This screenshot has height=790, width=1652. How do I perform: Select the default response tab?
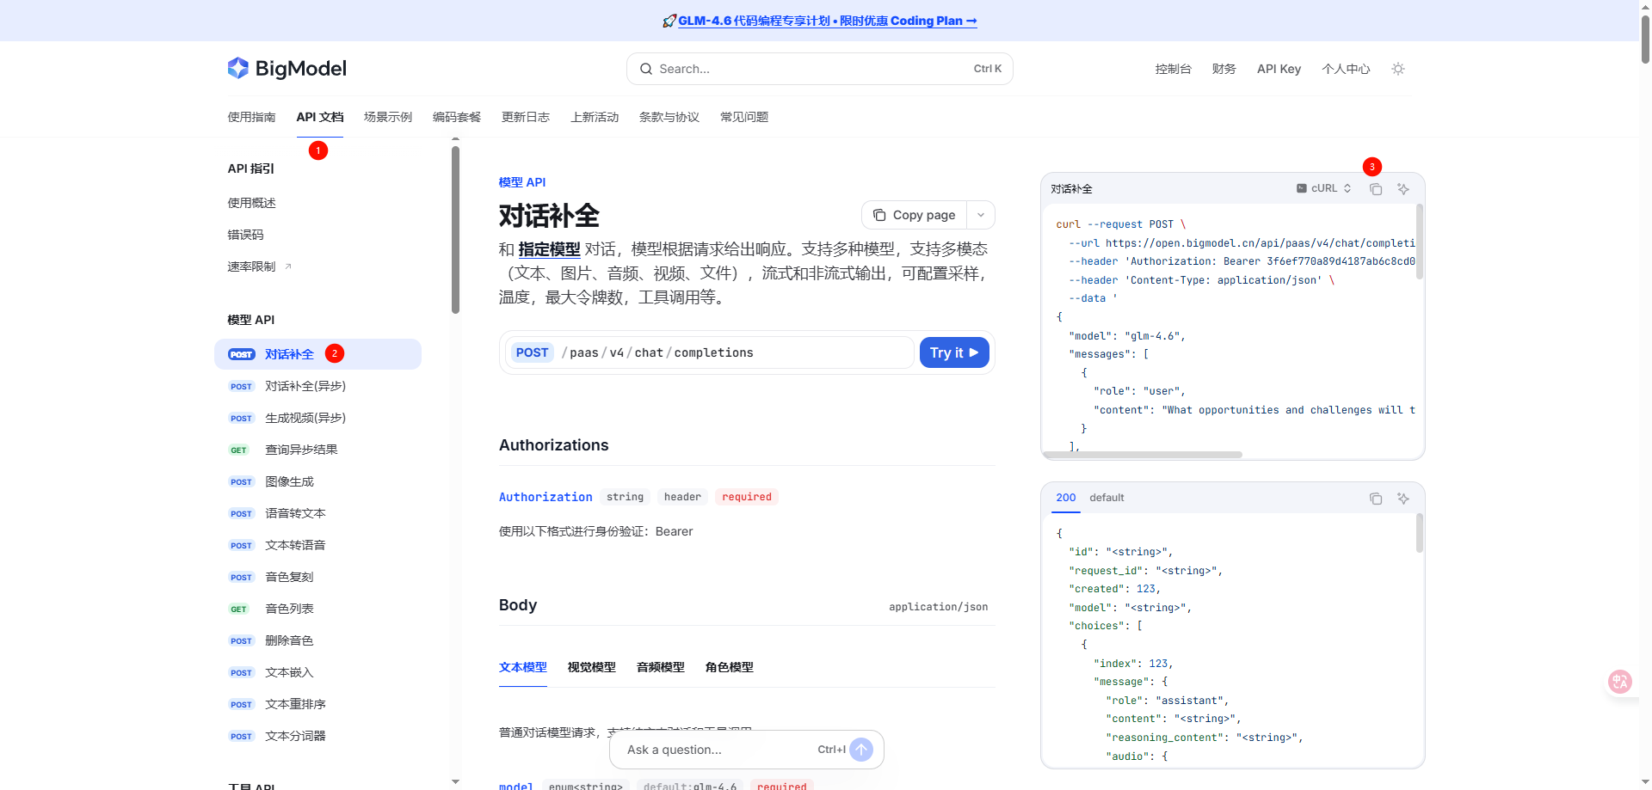(x=1106, y=498)
